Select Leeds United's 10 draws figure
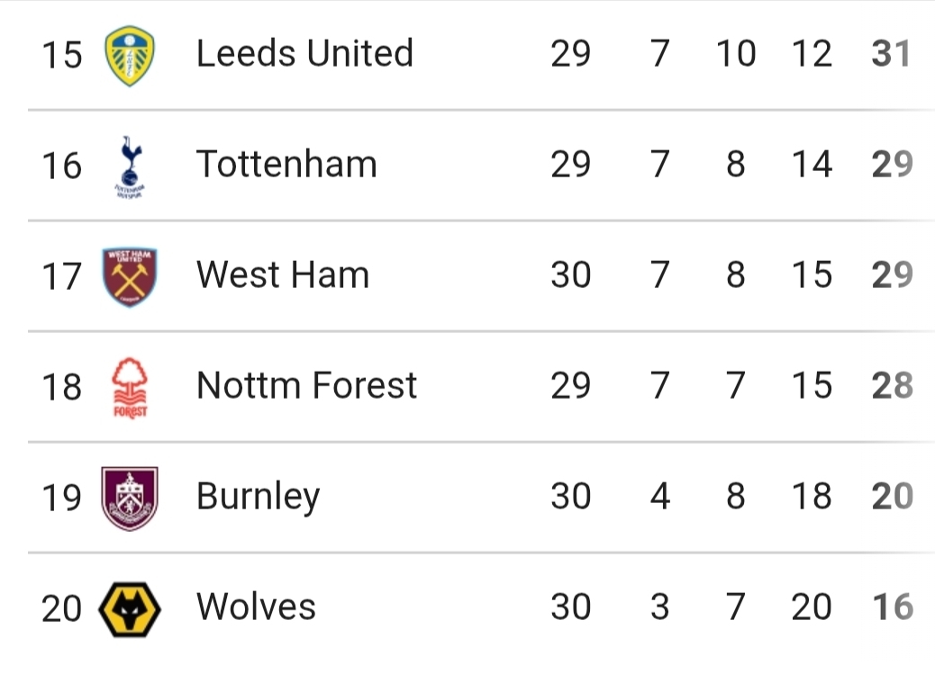 [x=736, y=54]
